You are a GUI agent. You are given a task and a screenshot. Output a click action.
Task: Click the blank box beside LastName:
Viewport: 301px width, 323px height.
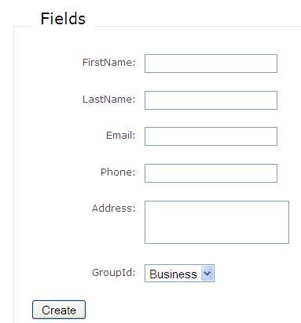(x=211, y=100)
